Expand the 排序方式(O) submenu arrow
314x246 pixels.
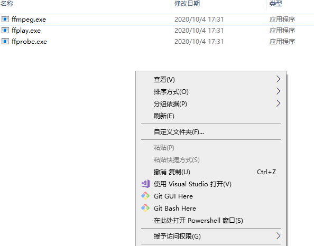[x=279, y=91]
